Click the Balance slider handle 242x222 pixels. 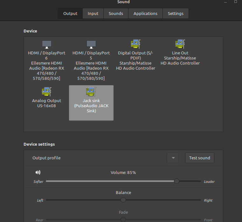point(123,200)
